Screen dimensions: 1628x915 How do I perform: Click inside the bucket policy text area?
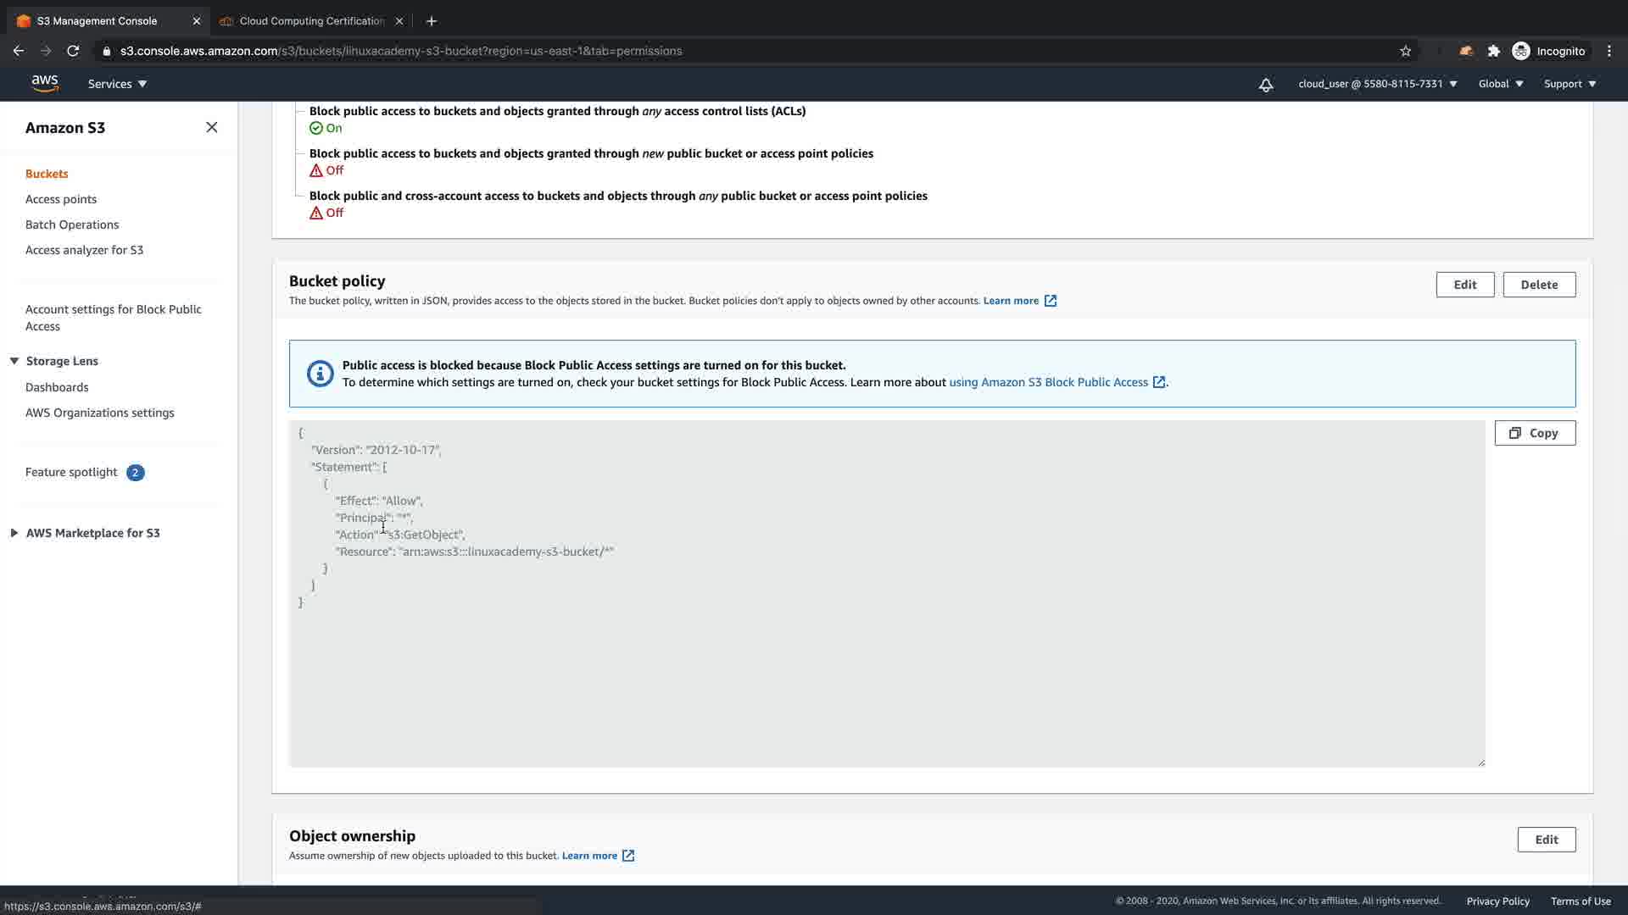coord(886,661)
